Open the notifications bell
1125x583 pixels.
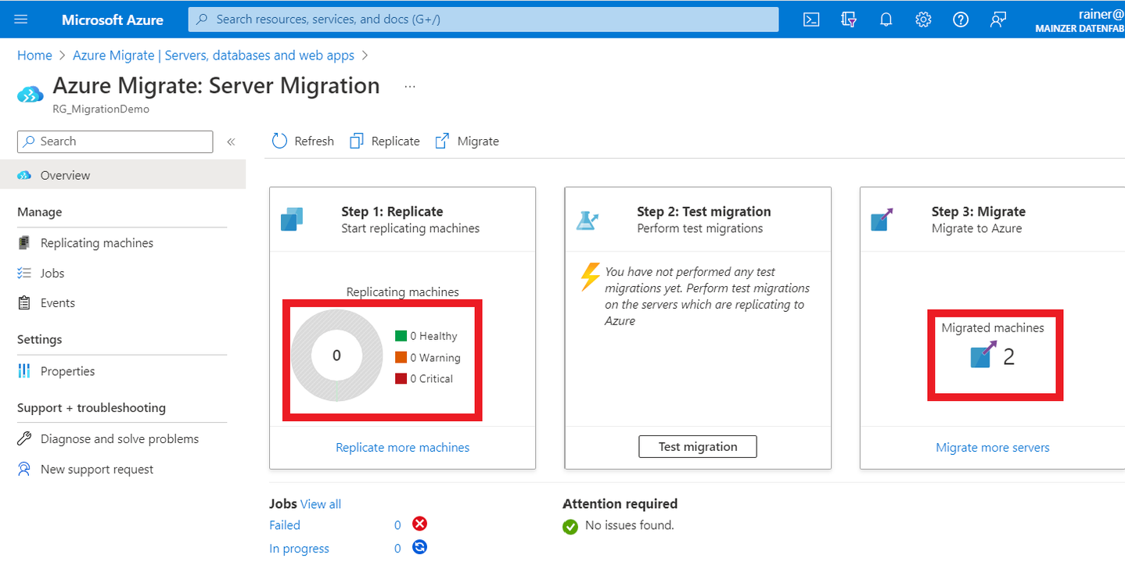[x=886, y=20]
